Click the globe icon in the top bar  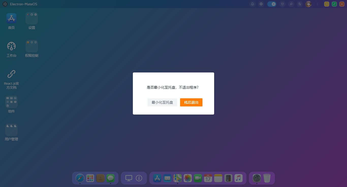pos(261,4)
